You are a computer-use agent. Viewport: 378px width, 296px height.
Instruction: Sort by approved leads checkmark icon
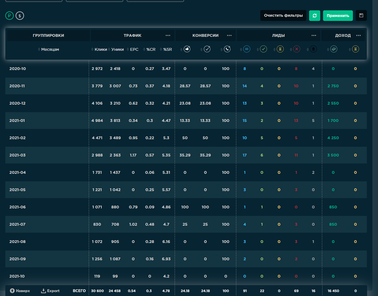pos(263,49)
